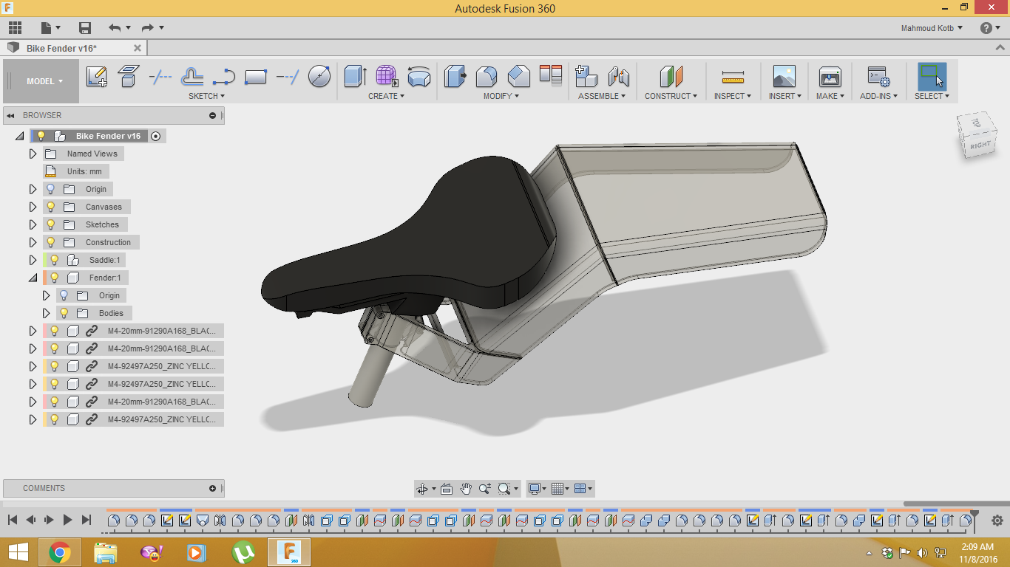Click the Offset Plane construct icon
Screen dimensions: 1010x567
click(x=671, y=76)
